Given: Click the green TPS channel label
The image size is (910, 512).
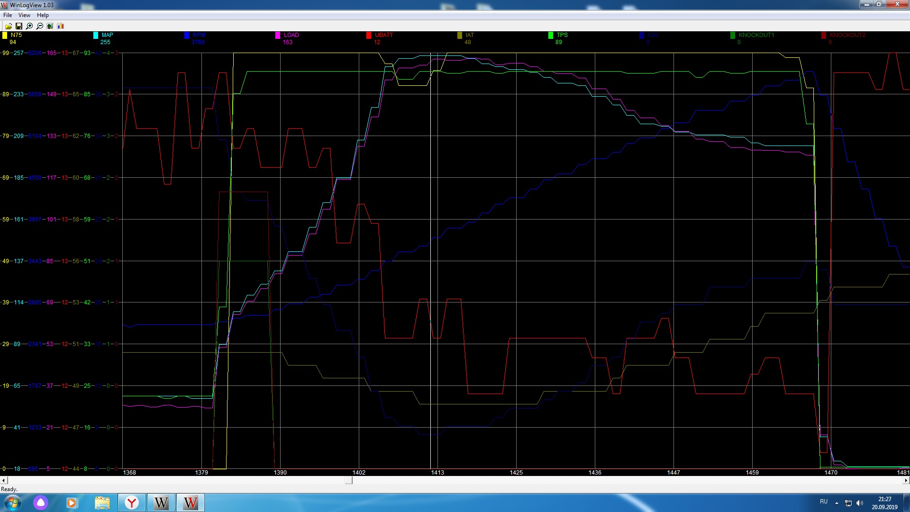Looking at the screenshot, I should (562, 35).
